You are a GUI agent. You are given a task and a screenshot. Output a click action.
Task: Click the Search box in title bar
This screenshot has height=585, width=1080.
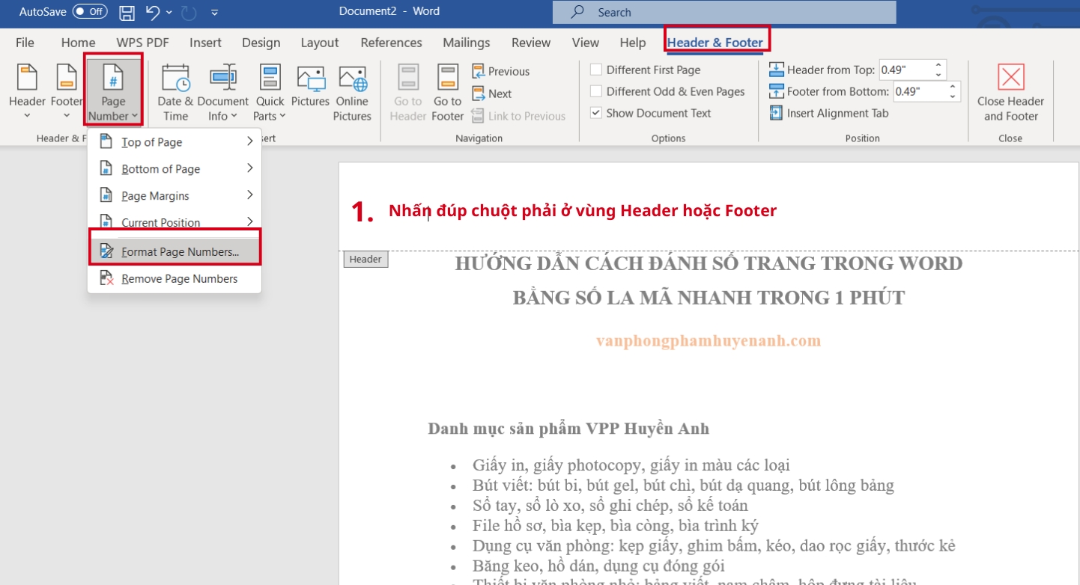(724, 12)
